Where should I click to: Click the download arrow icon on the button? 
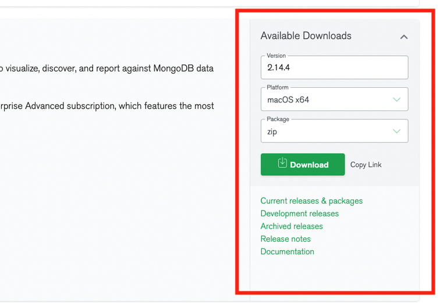282,163
